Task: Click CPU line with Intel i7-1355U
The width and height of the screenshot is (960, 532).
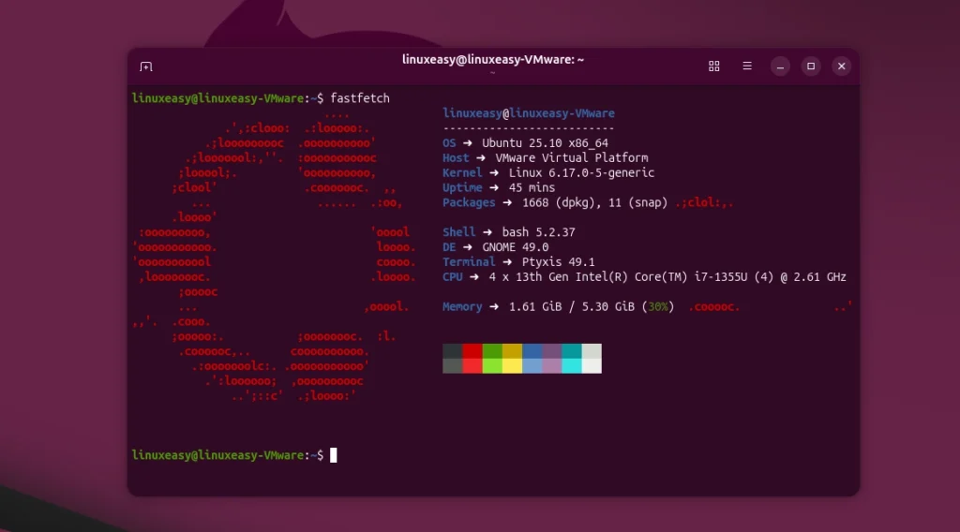Action: coord(644,277)
